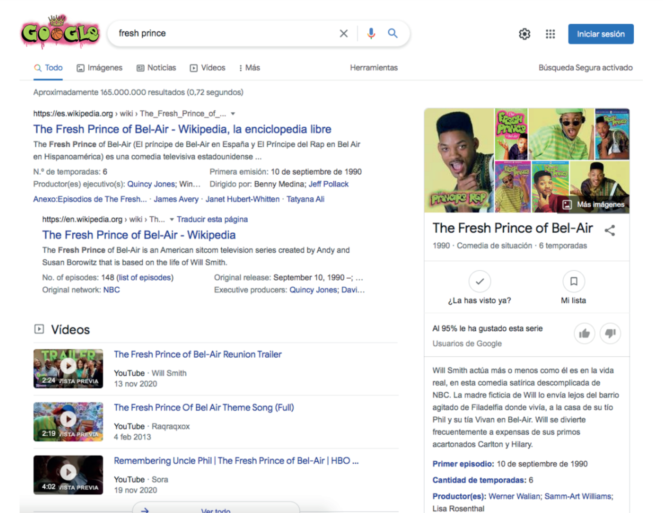Expand dropdown arrow next to es.wikipedia URL
The image size is (663, 513).
point(233,114)
